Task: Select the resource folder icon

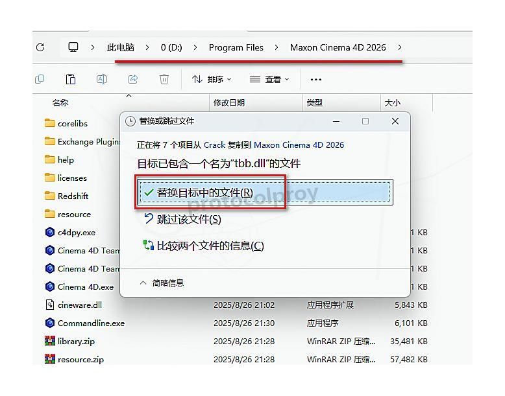Action: 49,214
